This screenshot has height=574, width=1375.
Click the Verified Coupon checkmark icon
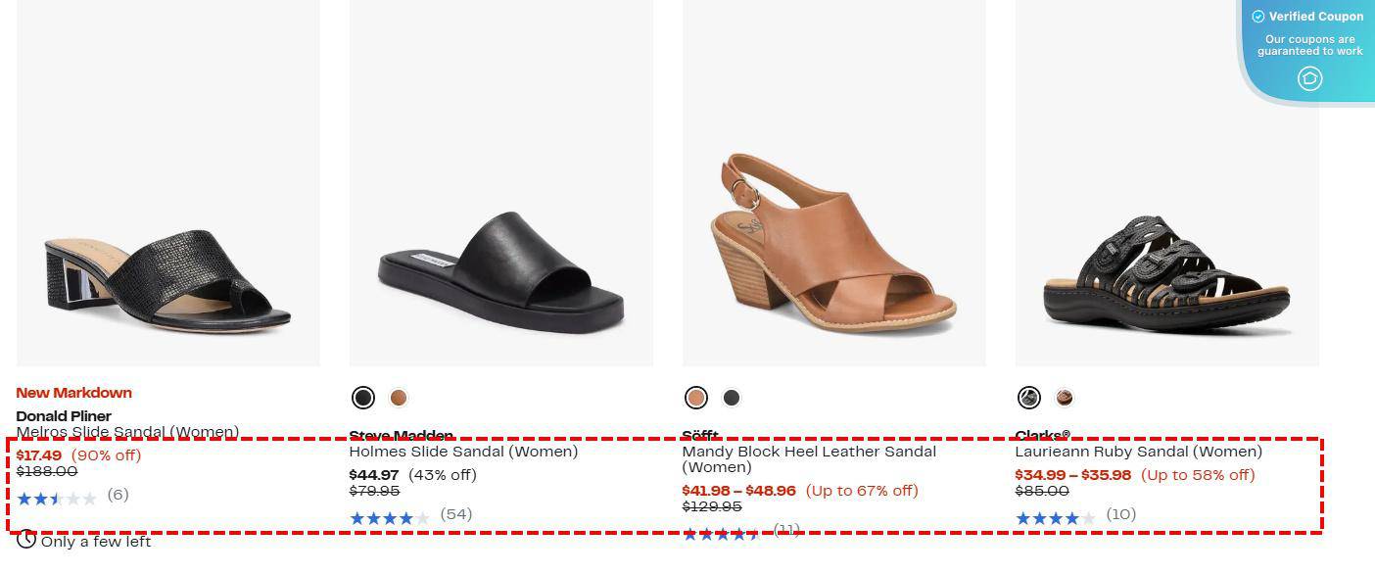(1258, 17)
